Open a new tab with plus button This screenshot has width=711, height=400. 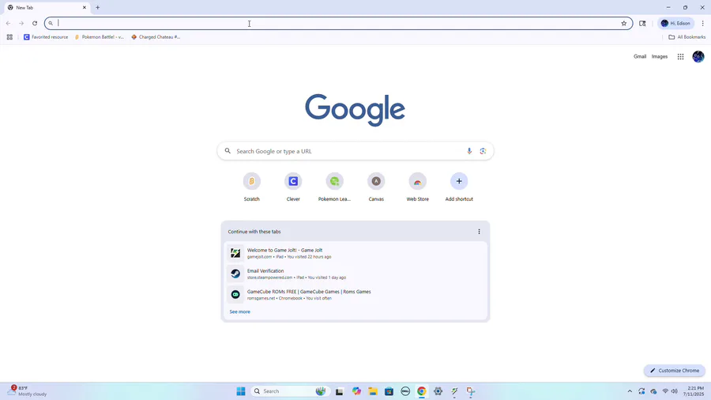(x=97, y=8)
